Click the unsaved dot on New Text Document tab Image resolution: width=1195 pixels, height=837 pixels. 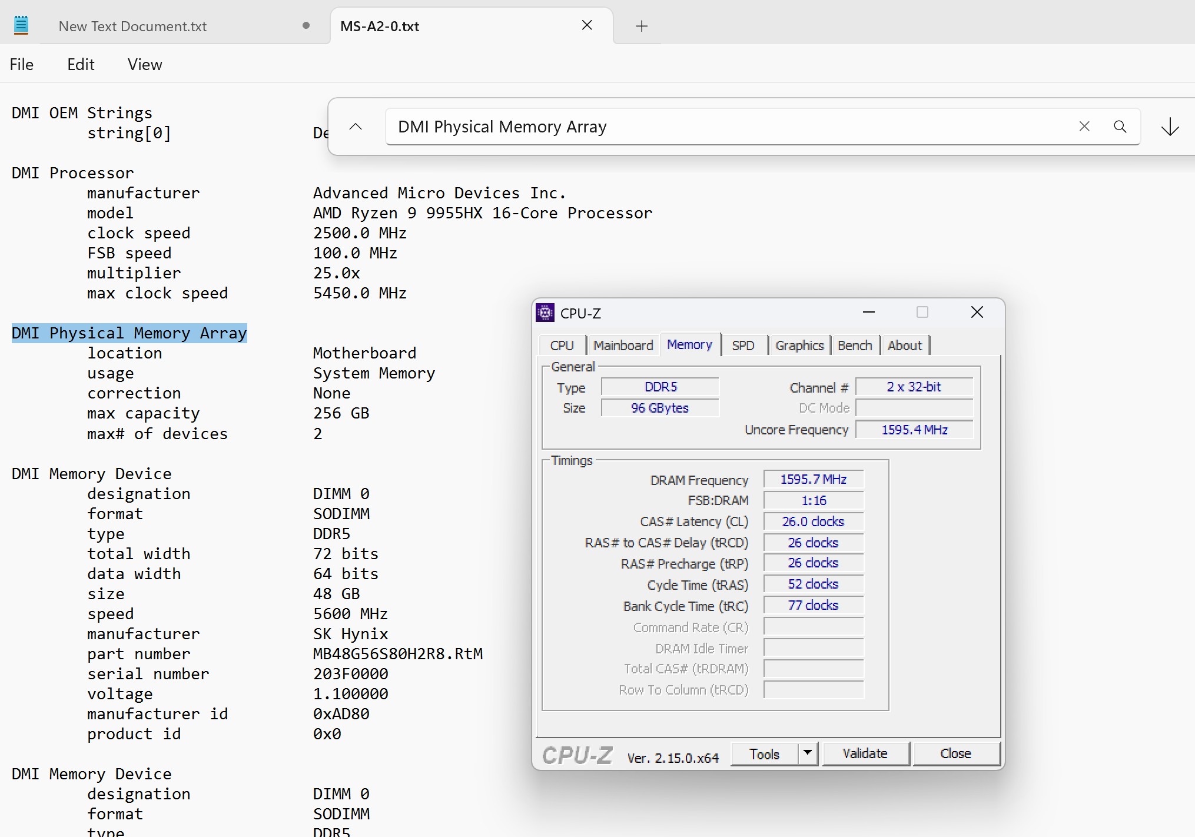pyautogui.click(x=306, y=25)
